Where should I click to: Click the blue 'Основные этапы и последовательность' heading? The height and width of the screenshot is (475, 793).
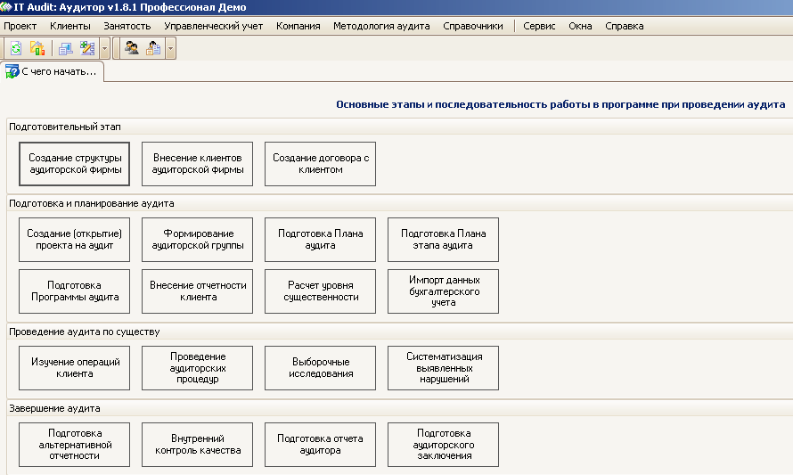pyautogui.click(x=560, y=104)
